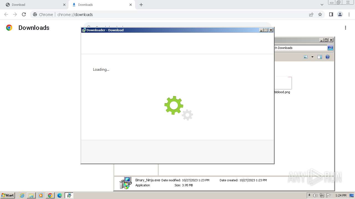Open Action Center flag icon
Image resolution: width=355 pixels, height=199 pixels.
[x=329, y=195]
